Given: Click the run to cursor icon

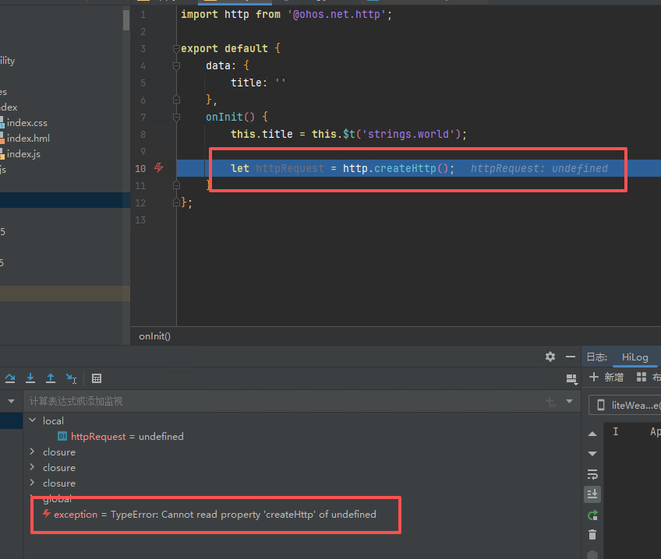Looking at the screenshot, I should pyautogui.click(x=71, y=378).
